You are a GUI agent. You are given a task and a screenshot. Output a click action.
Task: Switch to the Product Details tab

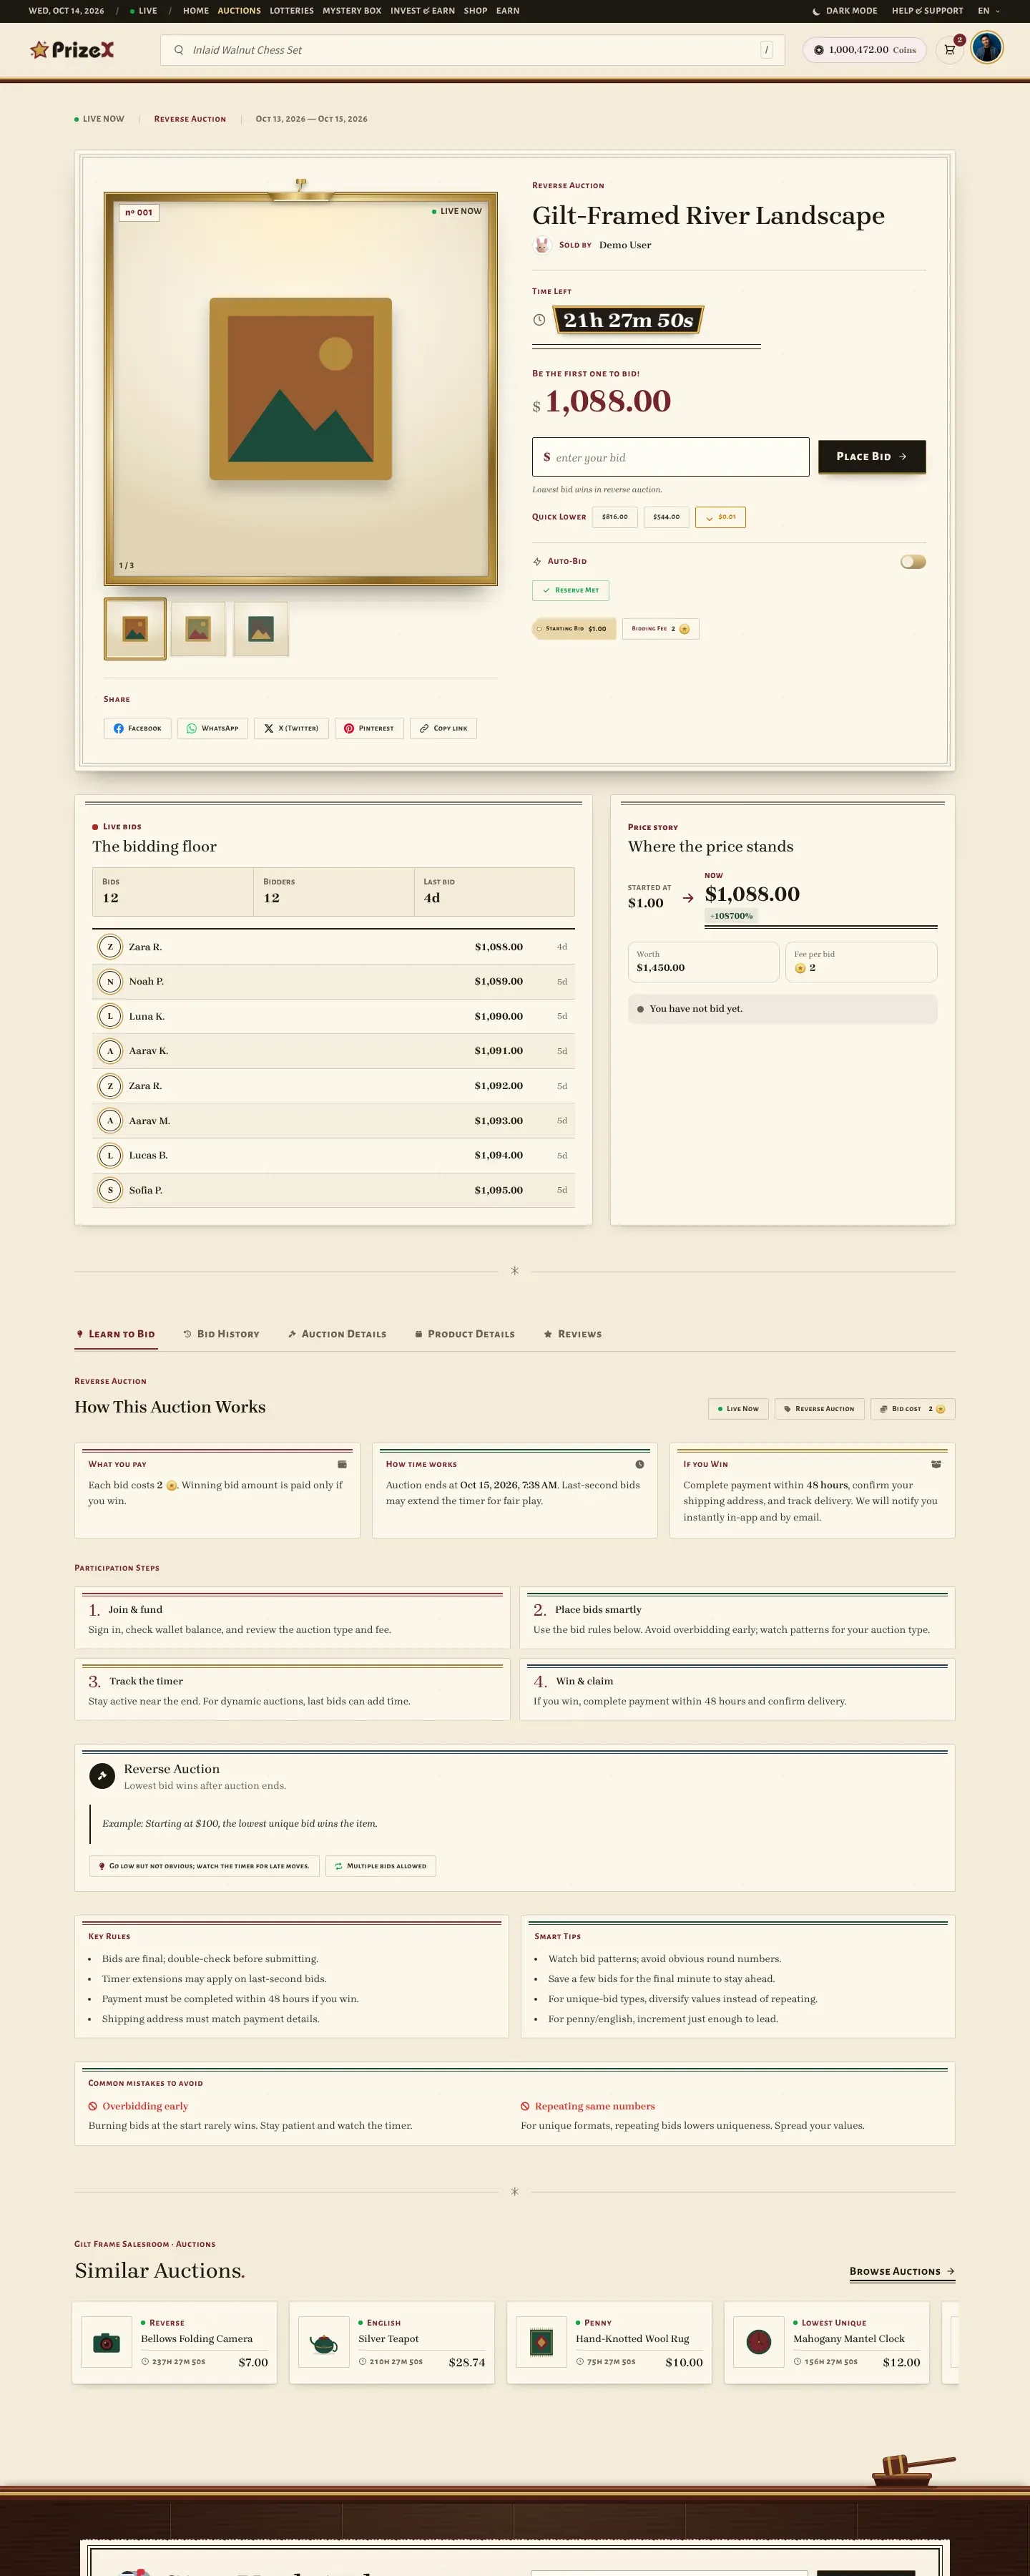465,1334
